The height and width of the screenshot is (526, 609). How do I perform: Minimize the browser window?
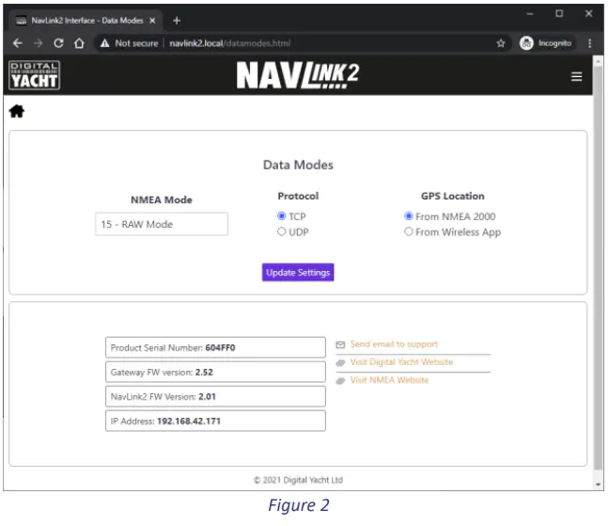coord(530,13)
